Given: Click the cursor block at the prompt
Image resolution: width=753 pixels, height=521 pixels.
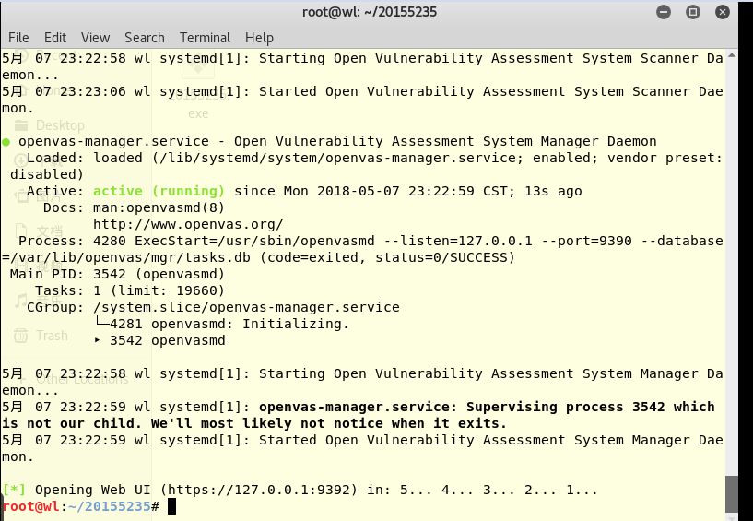Looking at the screenshot, I should [x=171, y=506].
